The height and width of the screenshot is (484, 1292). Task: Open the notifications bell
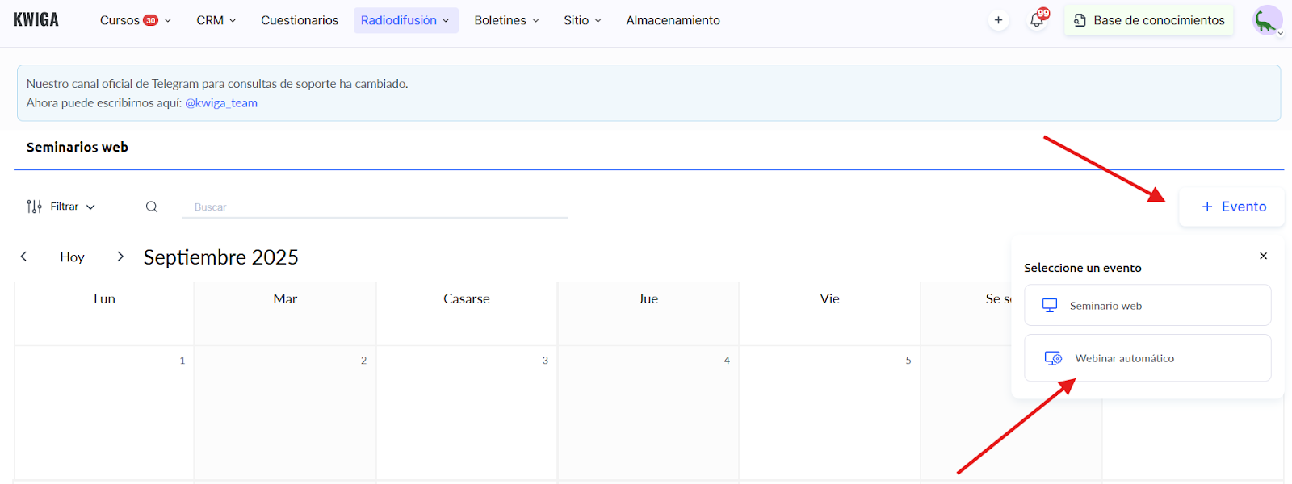click(x=1037, y=21)
